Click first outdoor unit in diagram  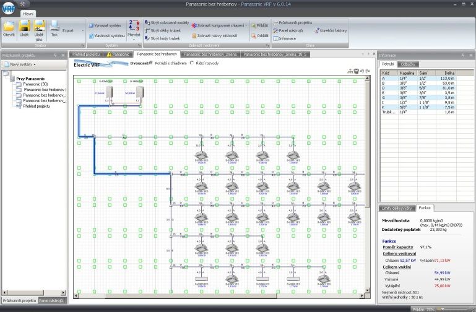pos(110,92)
